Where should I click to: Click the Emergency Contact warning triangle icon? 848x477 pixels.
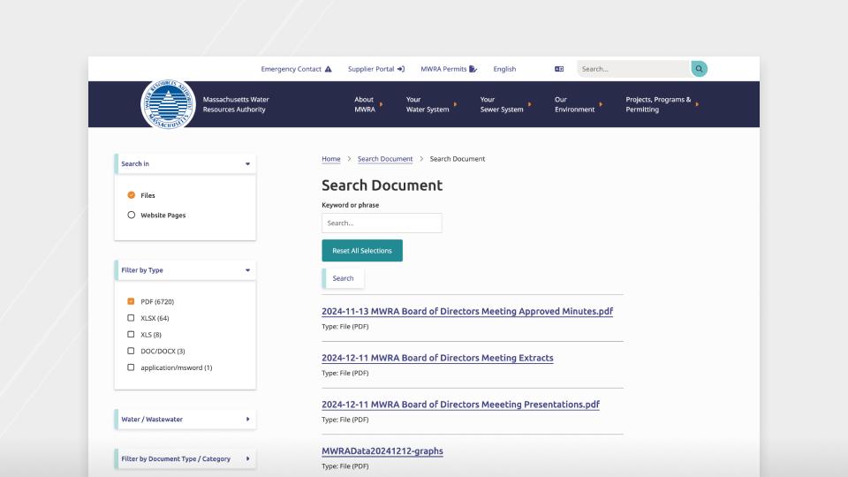329,69
